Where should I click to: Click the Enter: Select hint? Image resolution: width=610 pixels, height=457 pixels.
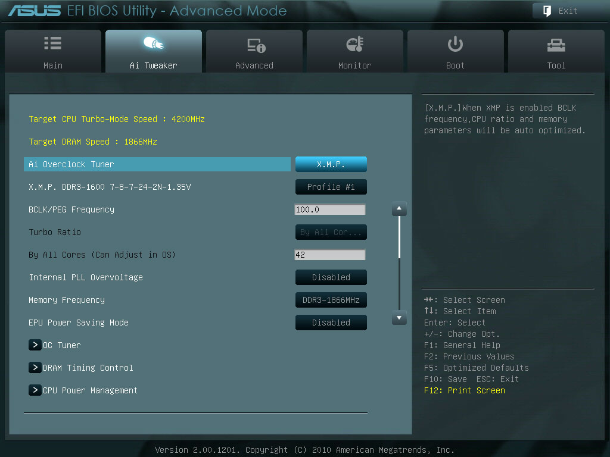point(455,323)
